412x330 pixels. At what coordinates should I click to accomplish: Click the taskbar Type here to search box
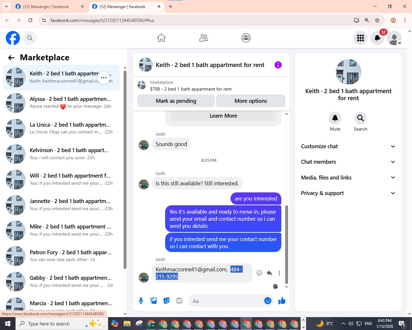click(61, 324)
